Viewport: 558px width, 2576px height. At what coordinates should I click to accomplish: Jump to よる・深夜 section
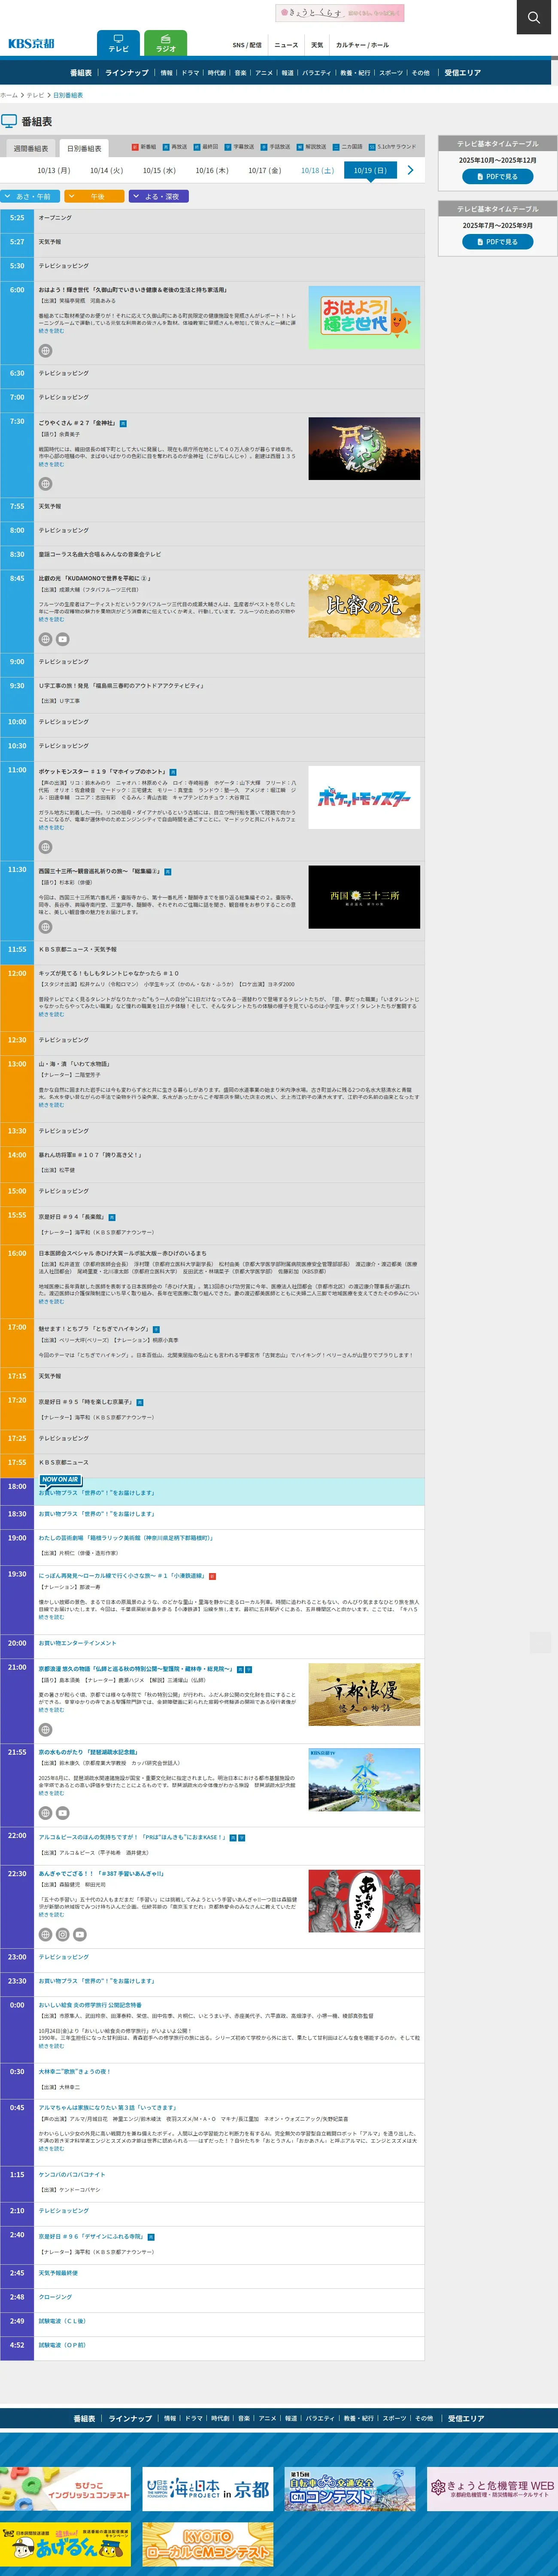pyautogui.click(x=159, y=197)
